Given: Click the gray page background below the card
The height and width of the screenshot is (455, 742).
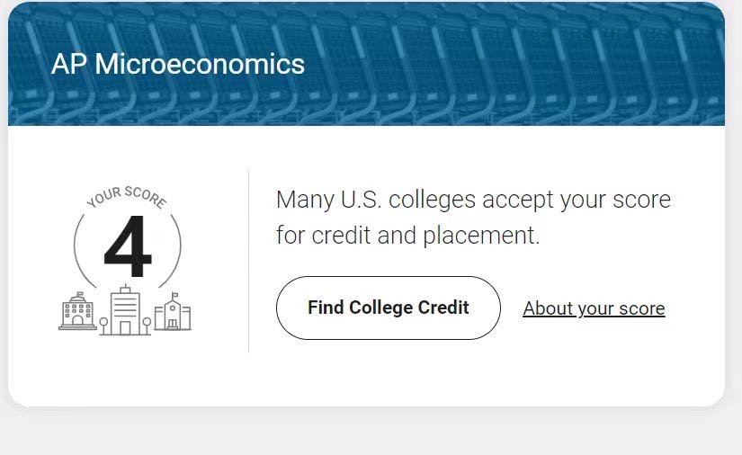Looking at the screenshot, I should point(371,433).
